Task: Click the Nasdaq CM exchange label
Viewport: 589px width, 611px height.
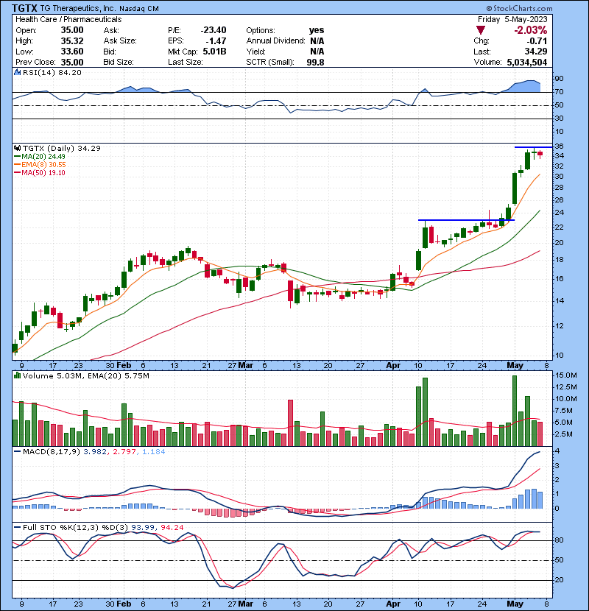Action: pos(139,8)
